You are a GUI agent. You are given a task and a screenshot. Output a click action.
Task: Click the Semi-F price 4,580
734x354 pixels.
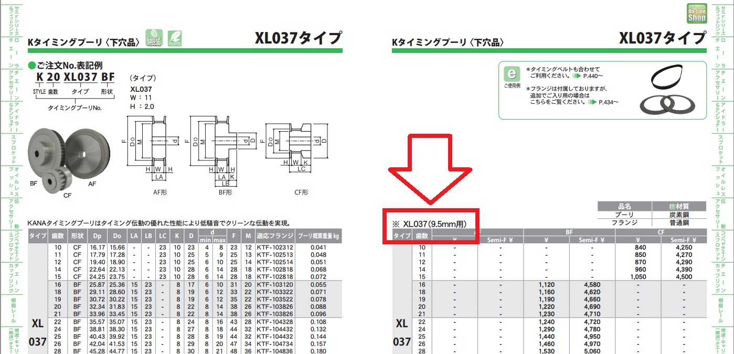pos(592,284)
